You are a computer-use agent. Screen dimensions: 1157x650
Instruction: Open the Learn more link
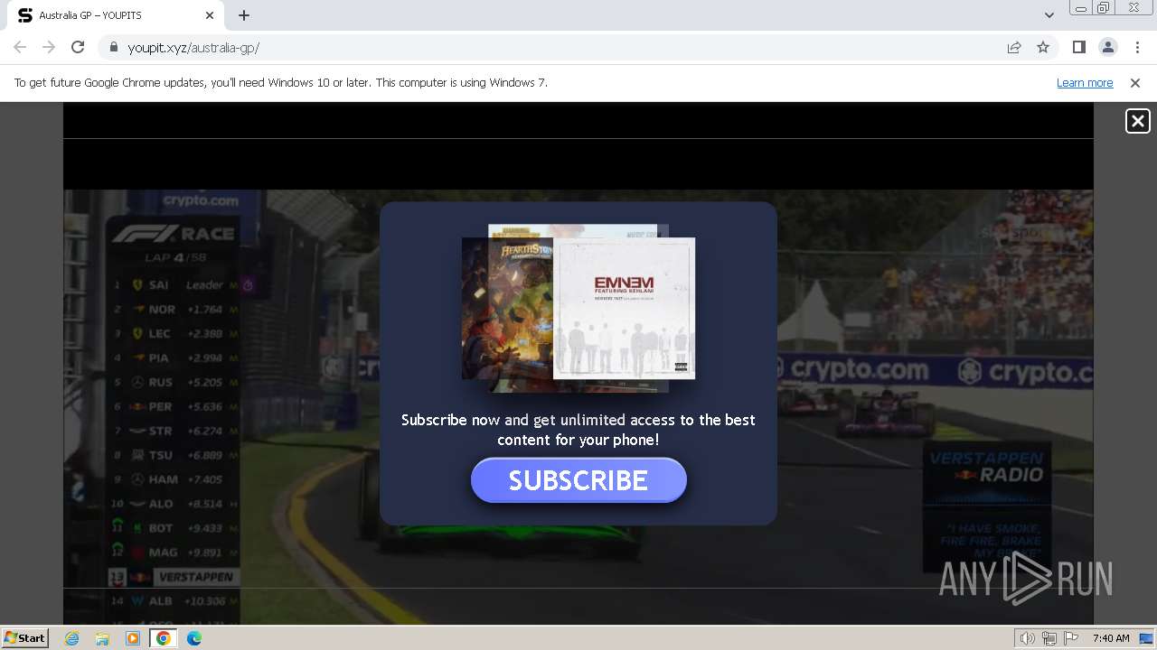click(x=1085, y=83)
